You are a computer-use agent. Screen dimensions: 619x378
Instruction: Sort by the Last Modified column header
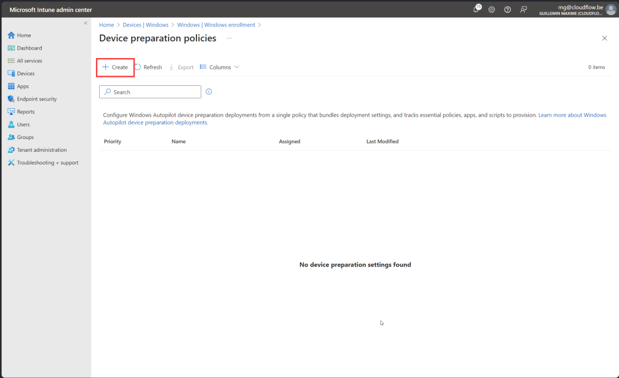(383, 142)
